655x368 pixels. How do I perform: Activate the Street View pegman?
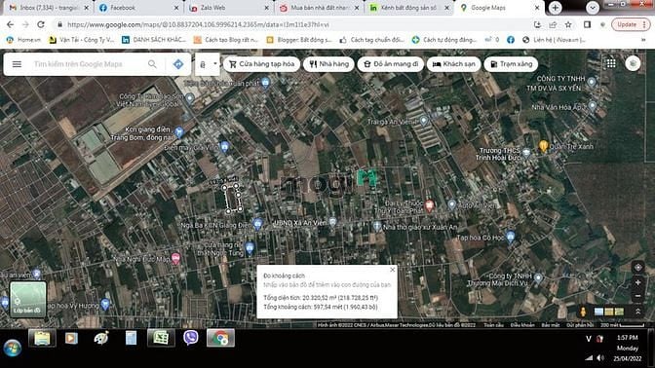(x=583, y=312)
